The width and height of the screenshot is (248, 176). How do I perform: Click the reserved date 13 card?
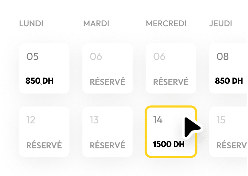pos(107,132)
